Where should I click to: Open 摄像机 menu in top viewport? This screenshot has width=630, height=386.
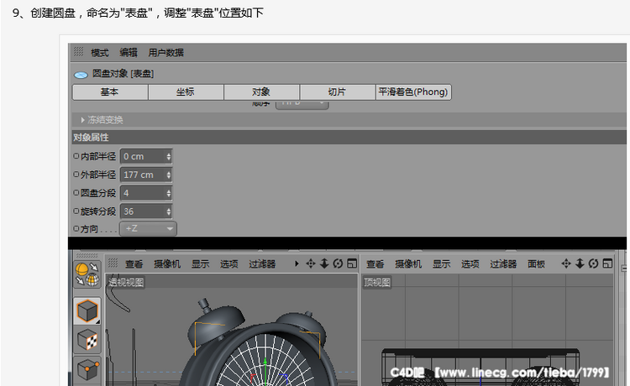[408, 264]
